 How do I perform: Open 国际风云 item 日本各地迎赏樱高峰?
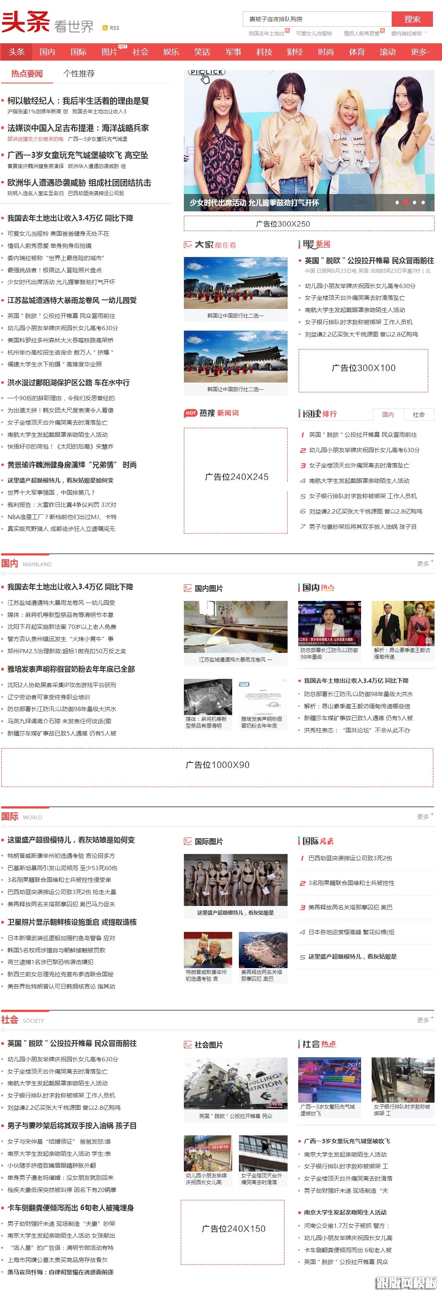click(x=351, y=932)
